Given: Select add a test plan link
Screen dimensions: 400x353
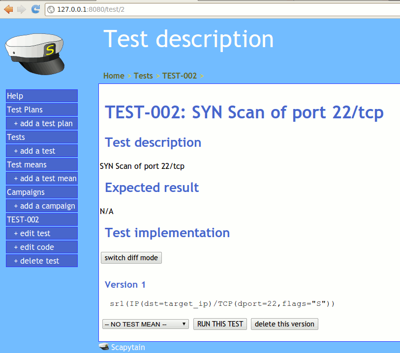Looking at the screenshot, I should point(43,123).
